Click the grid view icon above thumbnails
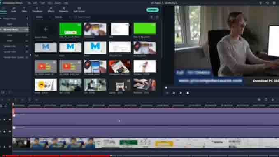Screen dimensions: 279x157 pyautogui.click(x=157, y=17)
